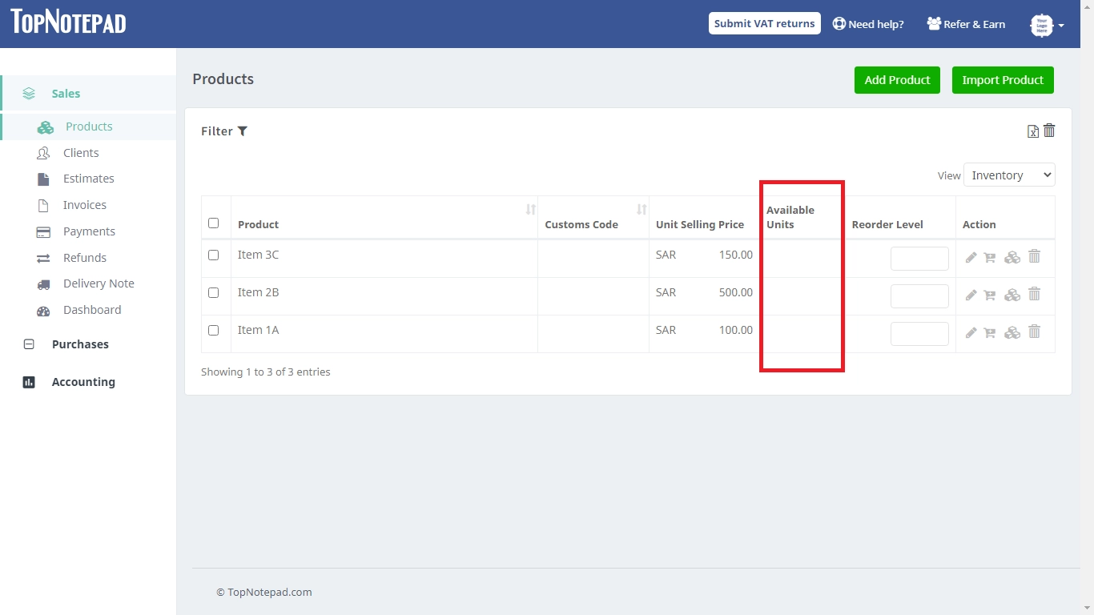
Task: Expand the Filter section
Action: tap(224, 131)
